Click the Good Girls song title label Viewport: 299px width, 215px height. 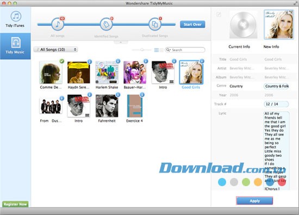click(x=191, y=87)
